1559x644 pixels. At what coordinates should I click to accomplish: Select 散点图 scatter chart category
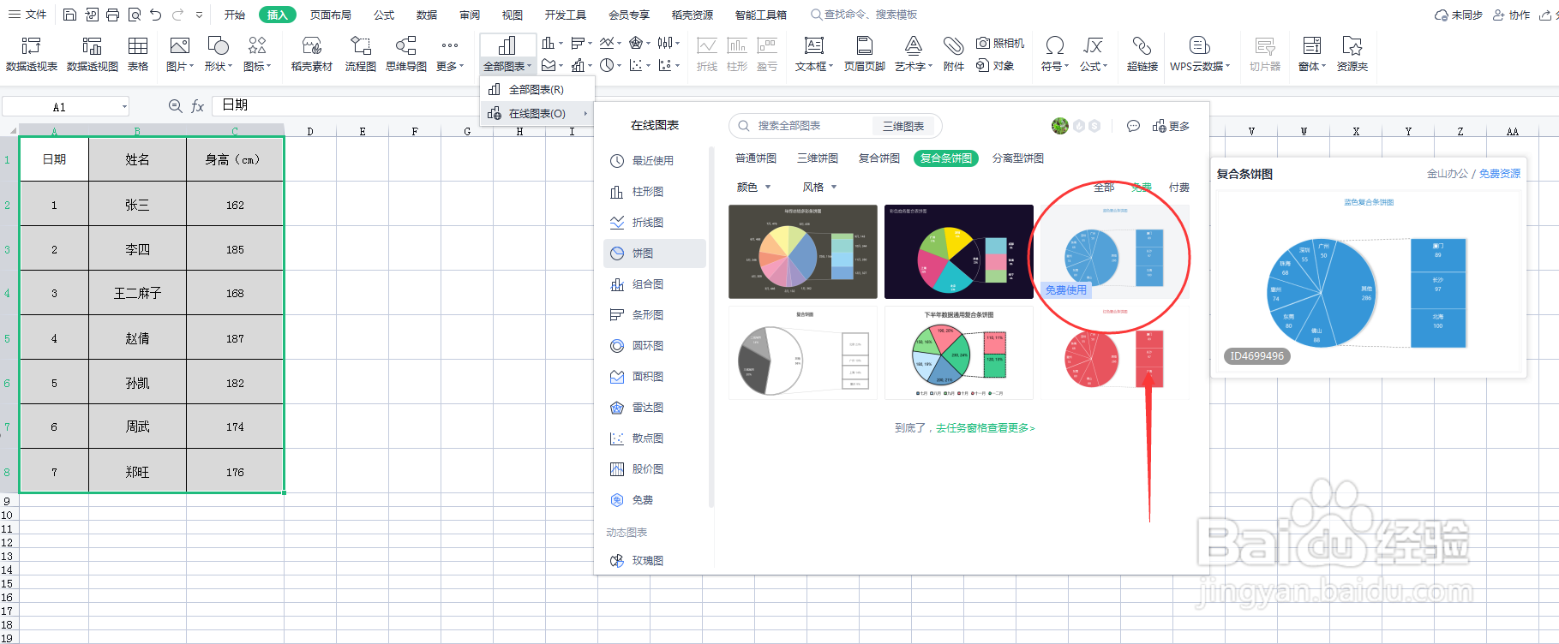[655, 438]
